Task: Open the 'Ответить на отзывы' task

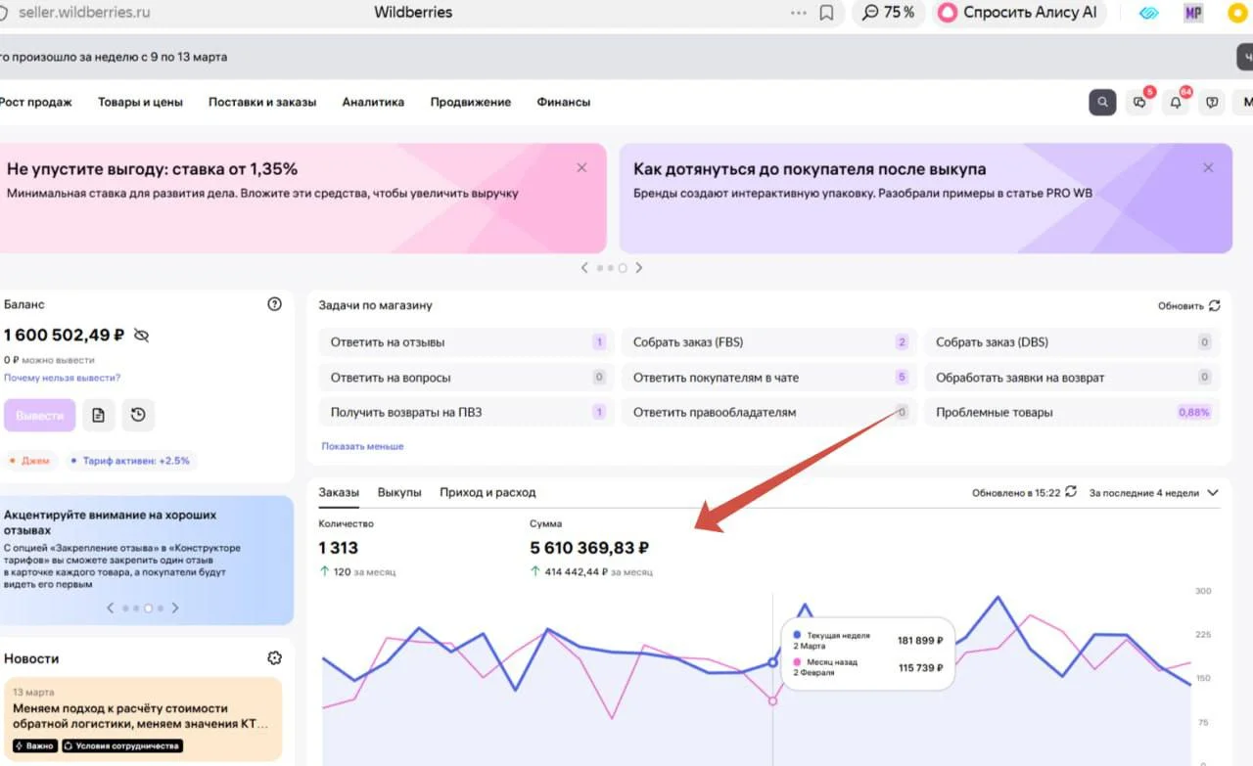Action: point(467,342)
